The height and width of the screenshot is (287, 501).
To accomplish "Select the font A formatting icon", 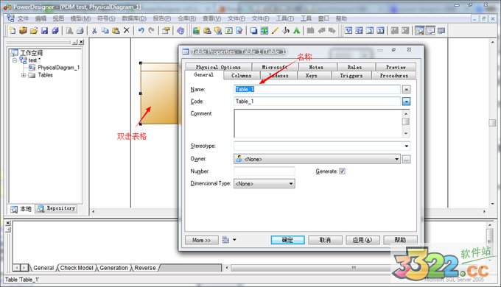I will pyautogui.click(x=296, y=31).
